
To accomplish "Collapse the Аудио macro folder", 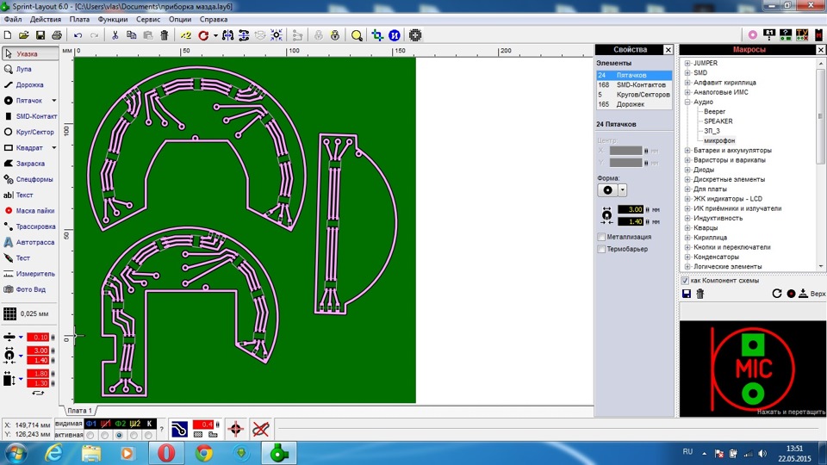I will point(687,102).
